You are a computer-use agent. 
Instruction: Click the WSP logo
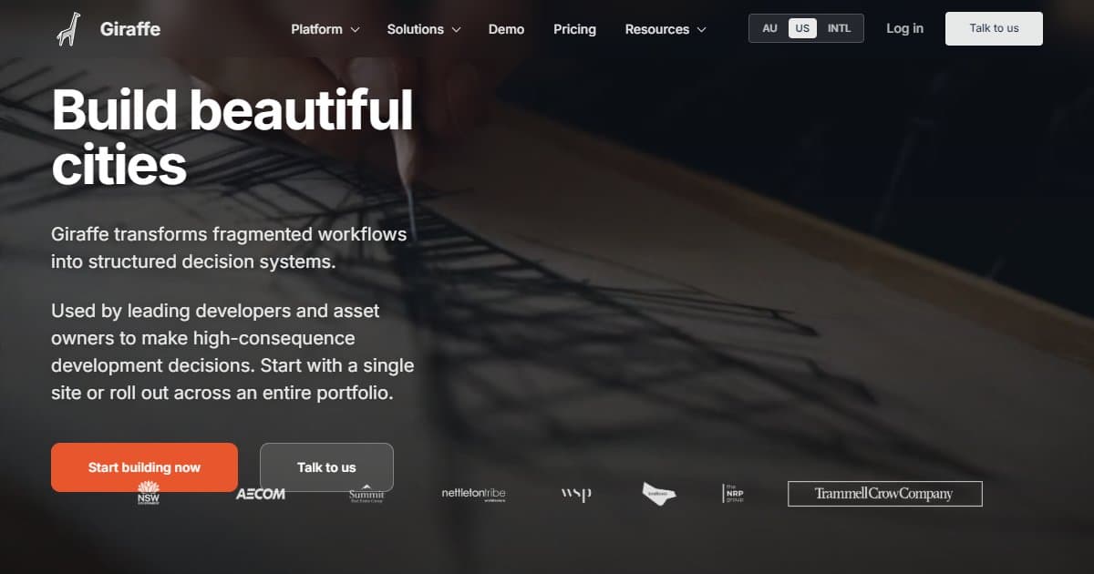pos(576,494)
